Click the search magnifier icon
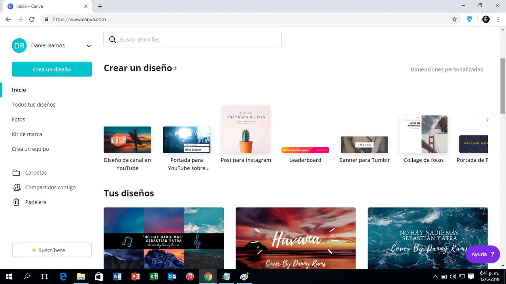 (x=113, y=39)
